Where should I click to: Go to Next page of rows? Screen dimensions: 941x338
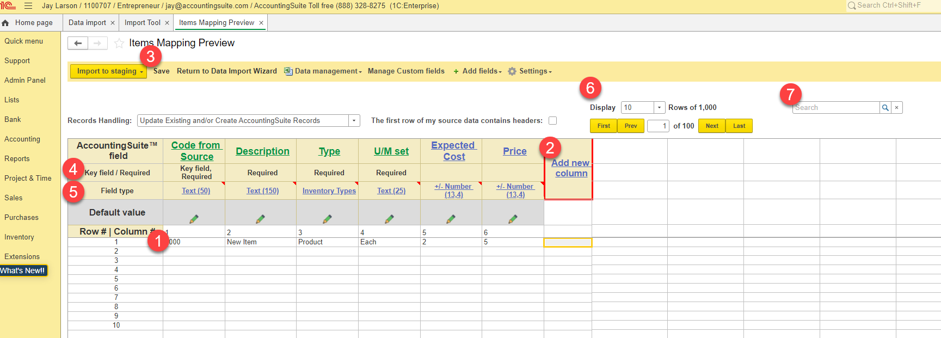click(x=712, y=126)
